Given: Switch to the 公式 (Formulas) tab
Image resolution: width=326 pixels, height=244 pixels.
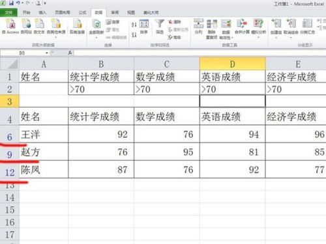Looking at the screenshot, I should point(82,12).
